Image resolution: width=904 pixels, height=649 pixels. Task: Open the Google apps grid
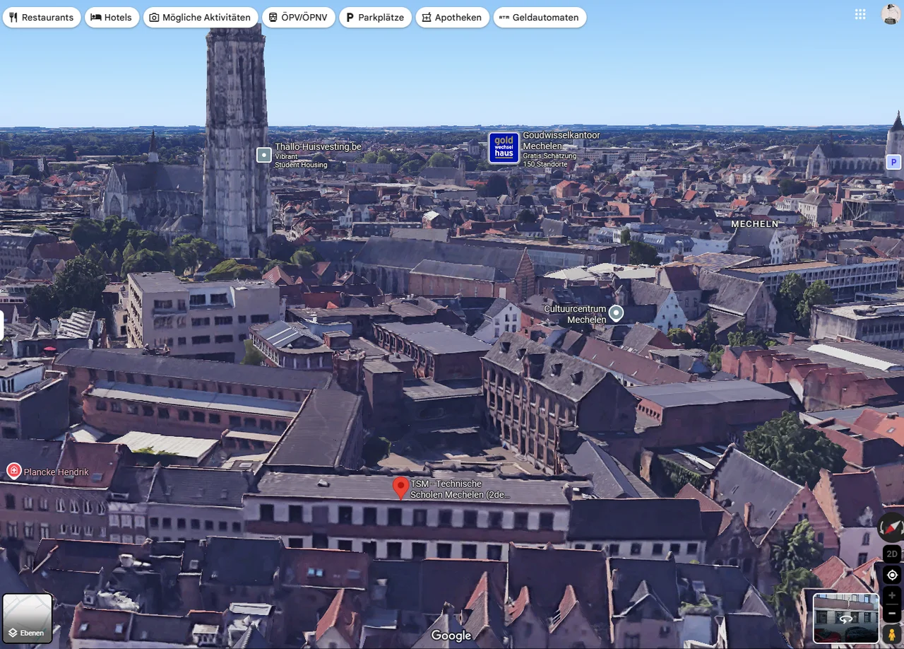click(x=860, y=14)
